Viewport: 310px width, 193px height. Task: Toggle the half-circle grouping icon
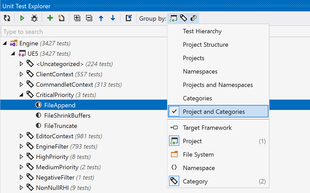[x=194, y=18]
